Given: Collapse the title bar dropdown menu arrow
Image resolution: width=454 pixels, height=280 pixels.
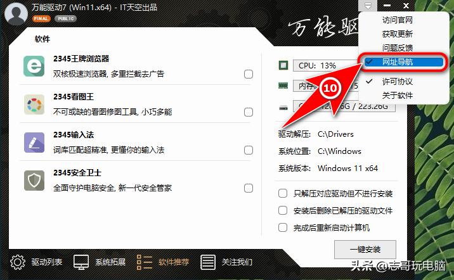Looking at the screenshot, I should tap(368, 6).
